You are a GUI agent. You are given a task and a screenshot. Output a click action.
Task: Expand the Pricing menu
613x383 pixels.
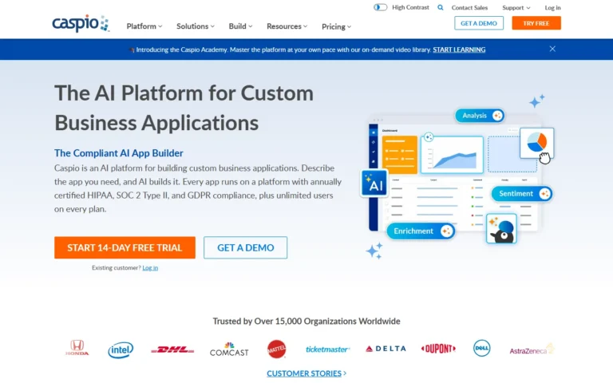coord(336,26)
